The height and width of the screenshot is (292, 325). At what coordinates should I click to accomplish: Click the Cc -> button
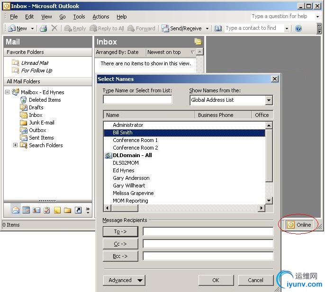(120, 244)
